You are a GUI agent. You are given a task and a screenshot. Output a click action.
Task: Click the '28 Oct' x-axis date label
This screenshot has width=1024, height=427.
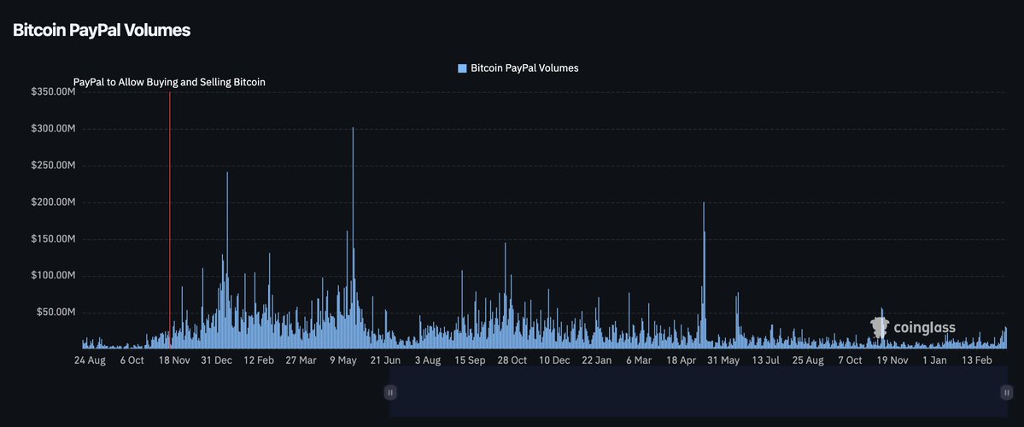click(512, 360)
